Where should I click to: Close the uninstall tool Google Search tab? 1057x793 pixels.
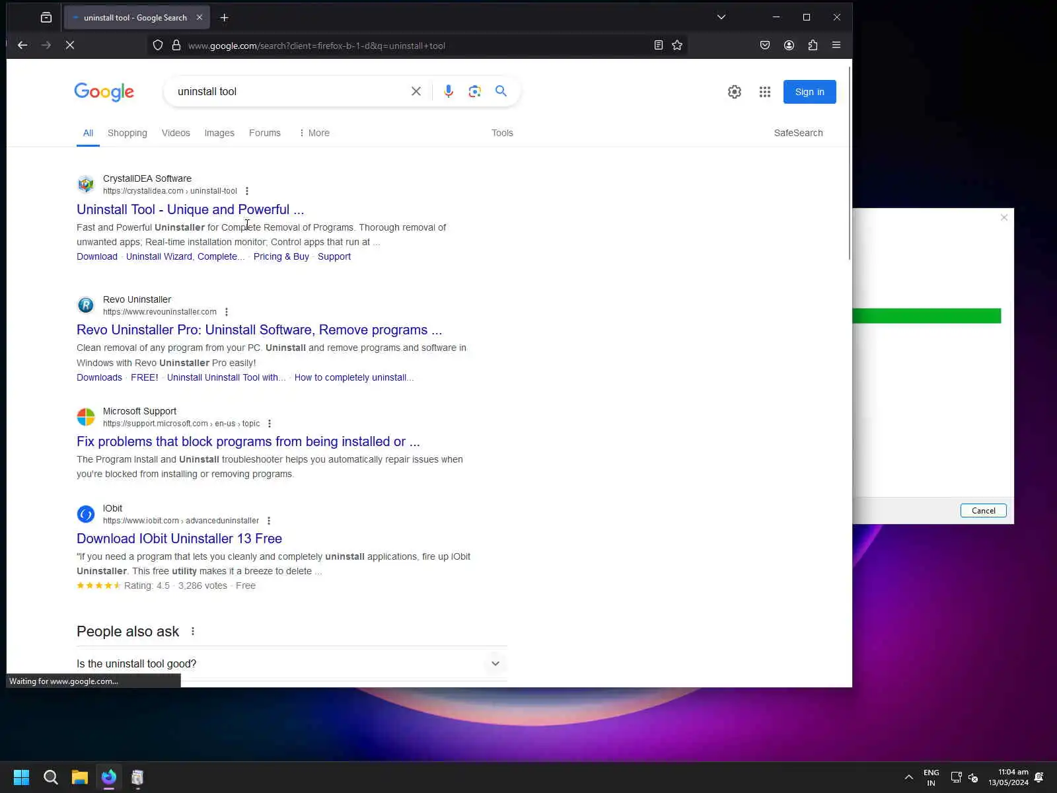click(200, 18)
